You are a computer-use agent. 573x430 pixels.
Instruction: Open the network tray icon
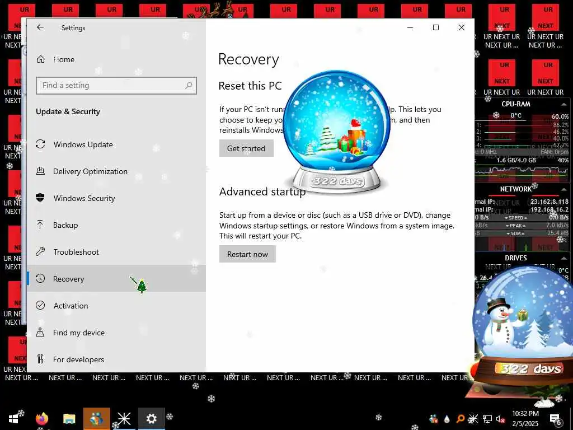tap(487, 419)
